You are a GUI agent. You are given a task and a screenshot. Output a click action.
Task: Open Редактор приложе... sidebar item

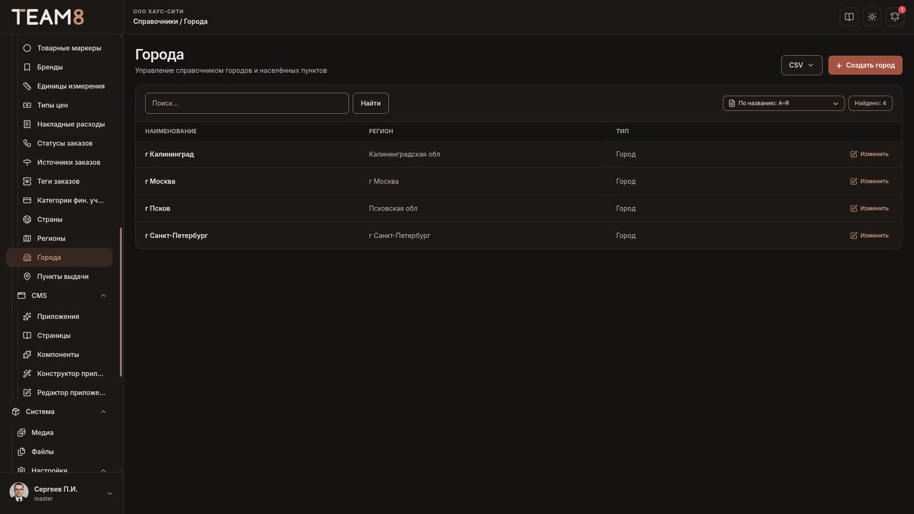click(59, 393)
